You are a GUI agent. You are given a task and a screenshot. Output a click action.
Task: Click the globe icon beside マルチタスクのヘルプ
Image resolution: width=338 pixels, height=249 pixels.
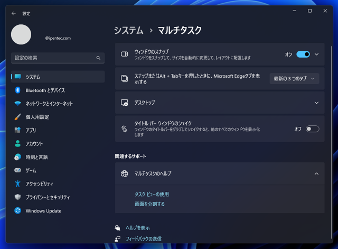coord(125,173)
